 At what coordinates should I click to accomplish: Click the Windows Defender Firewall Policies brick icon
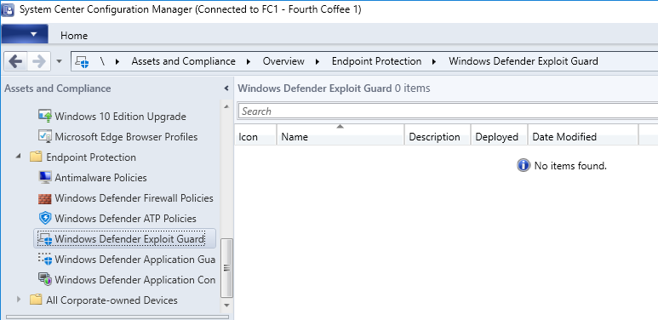point(45,198)
